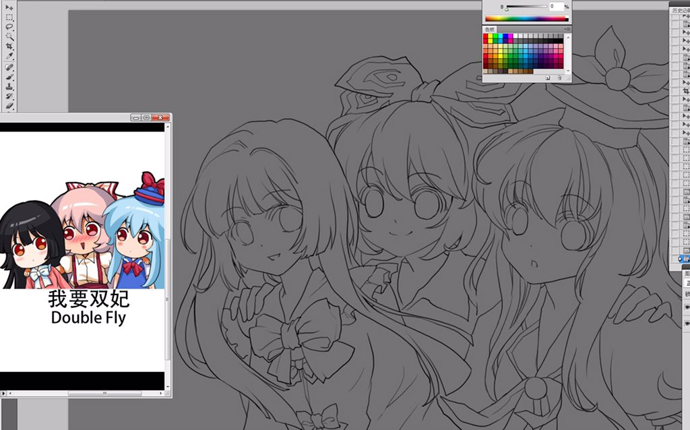Pick the black swatch ending second row
Viewport: 690px width, 430px height.
coord(561,41)
